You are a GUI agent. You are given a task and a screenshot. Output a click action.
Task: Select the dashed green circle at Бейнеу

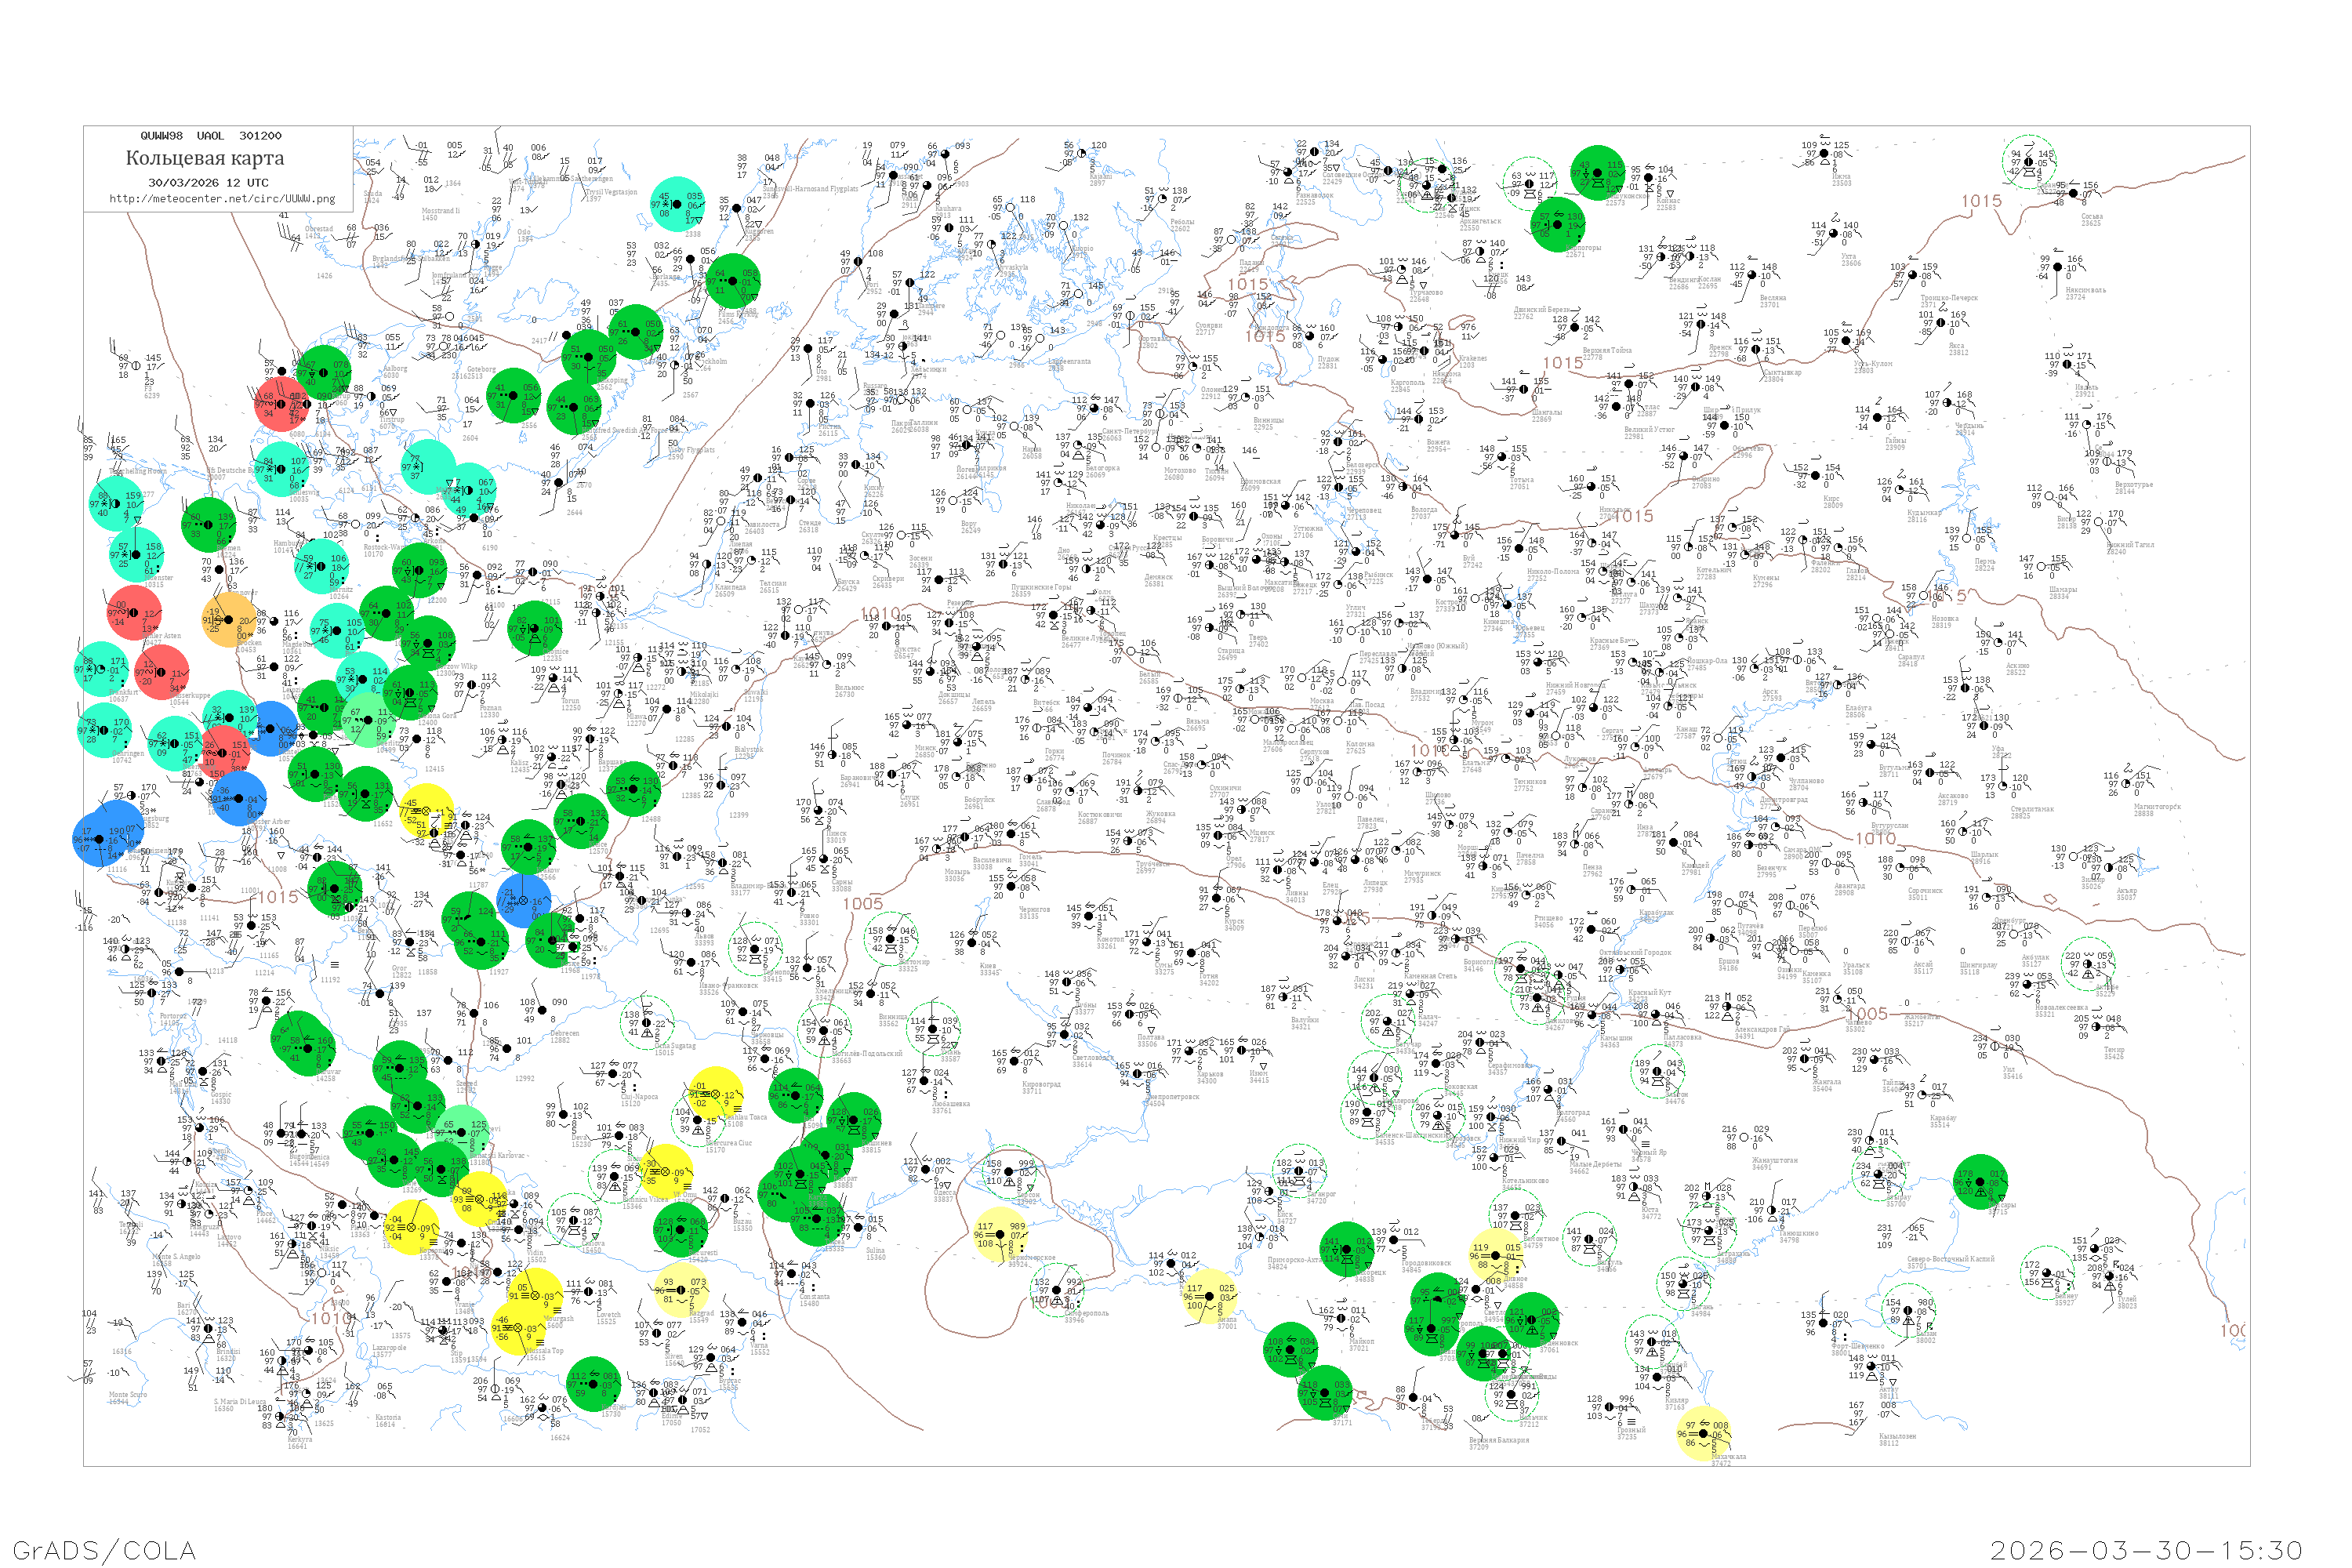point(2046,1273)
